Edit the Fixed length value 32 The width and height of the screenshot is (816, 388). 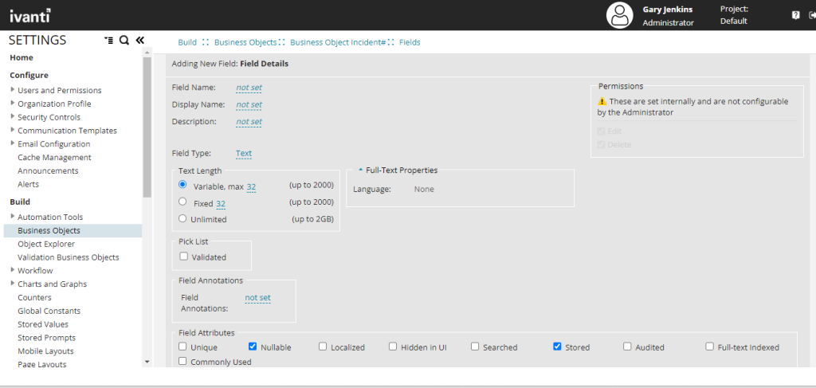(221, 204)
